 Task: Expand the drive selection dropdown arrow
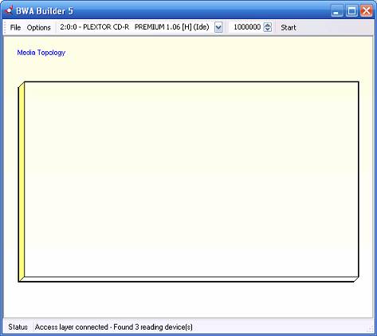pyautogui.click(x=218, y=27)
